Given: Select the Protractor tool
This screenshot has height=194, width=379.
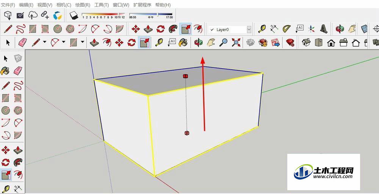Looking at the screenshot, I should (x=287, y=29).
